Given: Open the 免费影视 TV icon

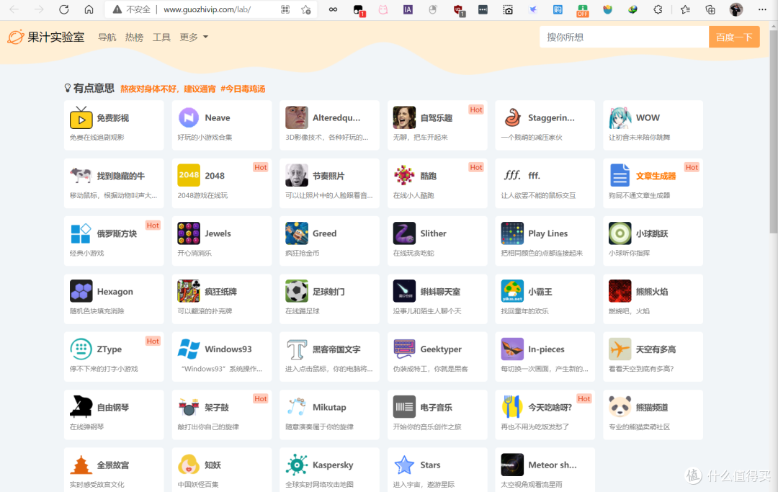Looking at the screenshot, I should pyautogui.click(x=81, y=118).
